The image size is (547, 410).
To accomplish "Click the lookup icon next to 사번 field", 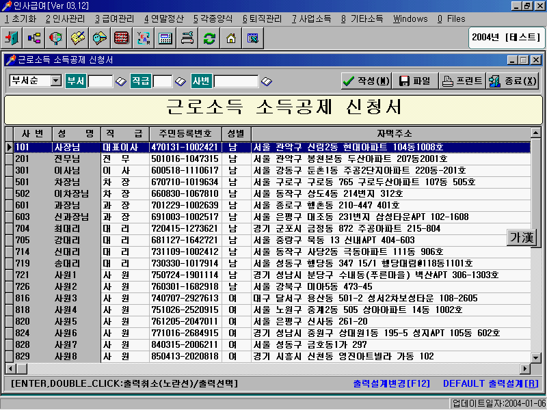I will [x=267, y=81].
